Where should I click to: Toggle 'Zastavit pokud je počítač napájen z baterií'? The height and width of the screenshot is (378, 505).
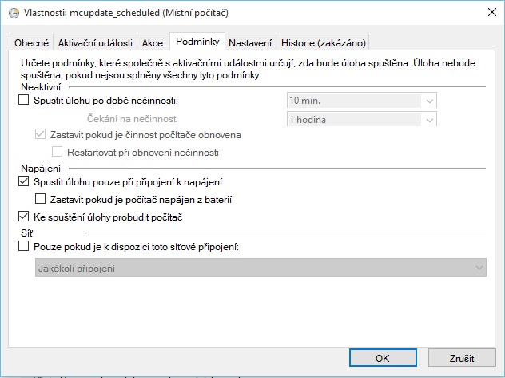pos(42,199)
